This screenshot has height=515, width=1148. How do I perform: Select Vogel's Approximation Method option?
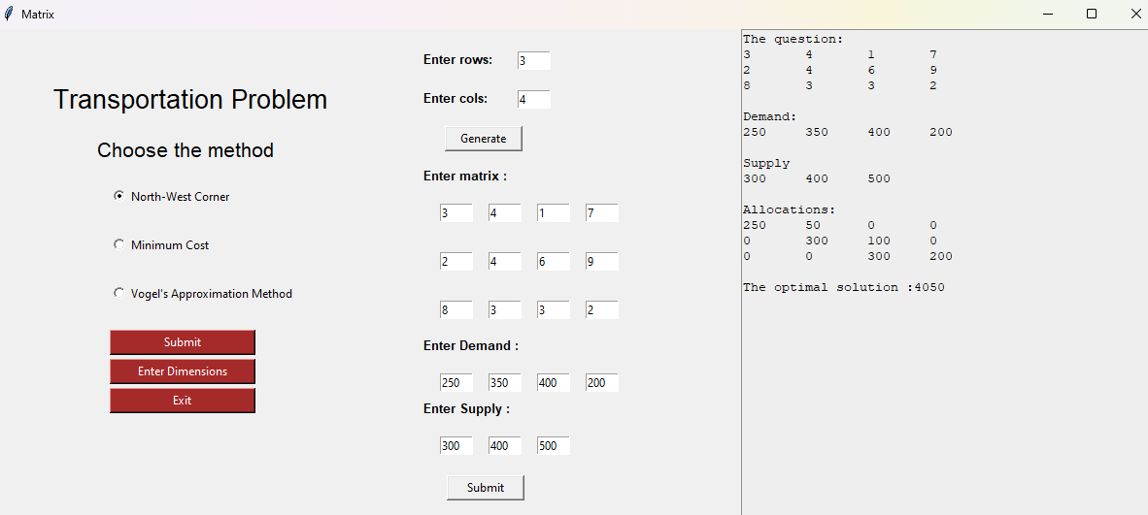point(119,293)
